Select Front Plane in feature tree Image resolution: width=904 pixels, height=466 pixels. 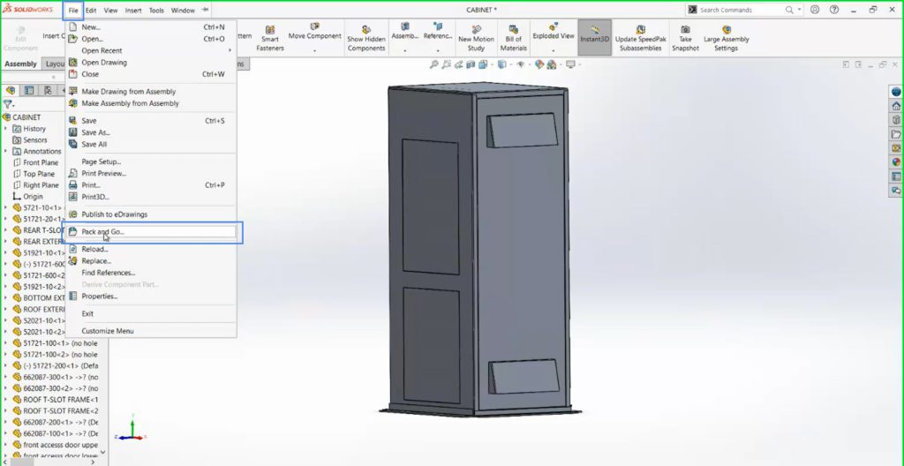point(40,163)
